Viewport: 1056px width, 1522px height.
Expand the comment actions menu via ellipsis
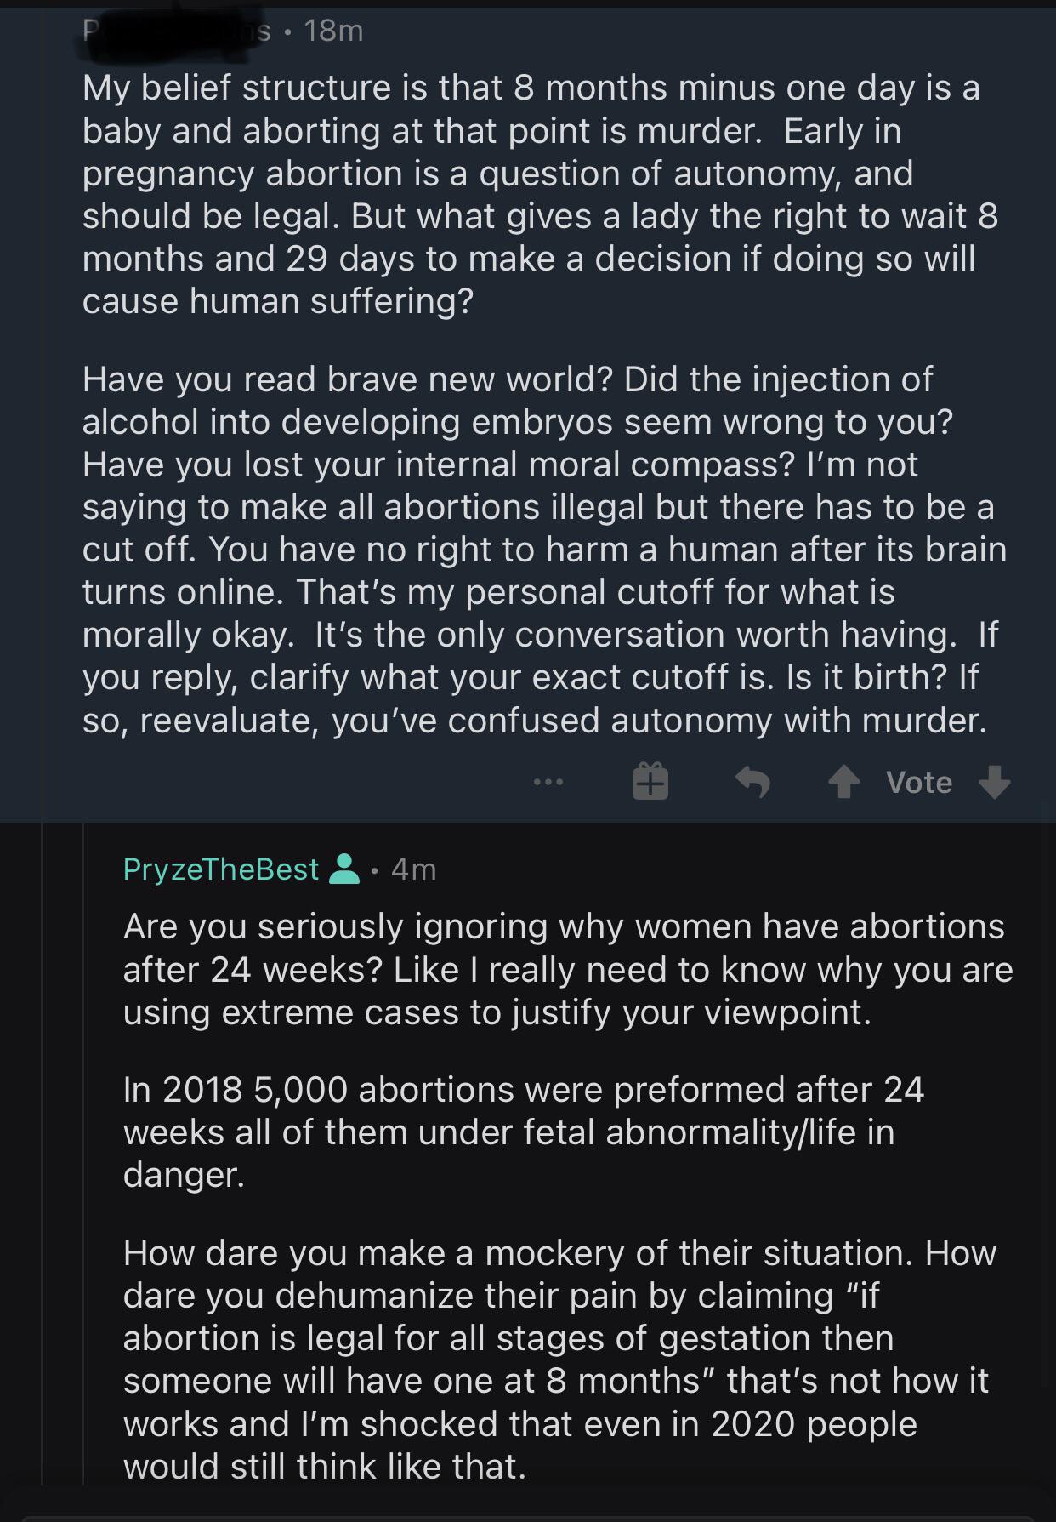click(548, 783)
